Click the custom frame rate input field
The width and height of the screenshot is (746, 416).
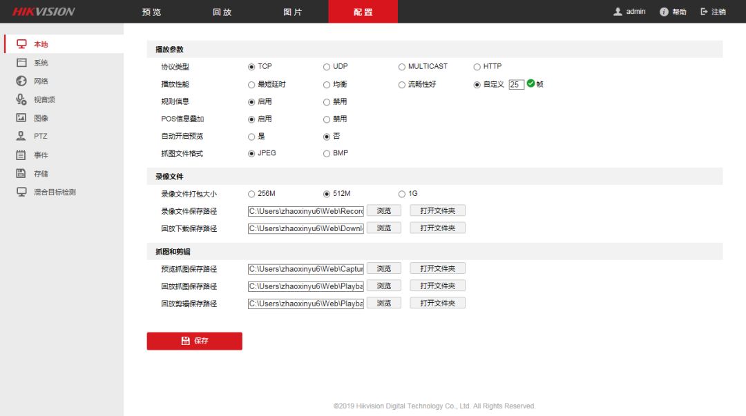pyautogui.click(x=516, y=84)
